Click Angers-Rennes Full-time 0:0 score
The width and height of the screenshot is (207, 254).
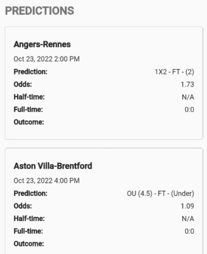[x=190, y=110]
